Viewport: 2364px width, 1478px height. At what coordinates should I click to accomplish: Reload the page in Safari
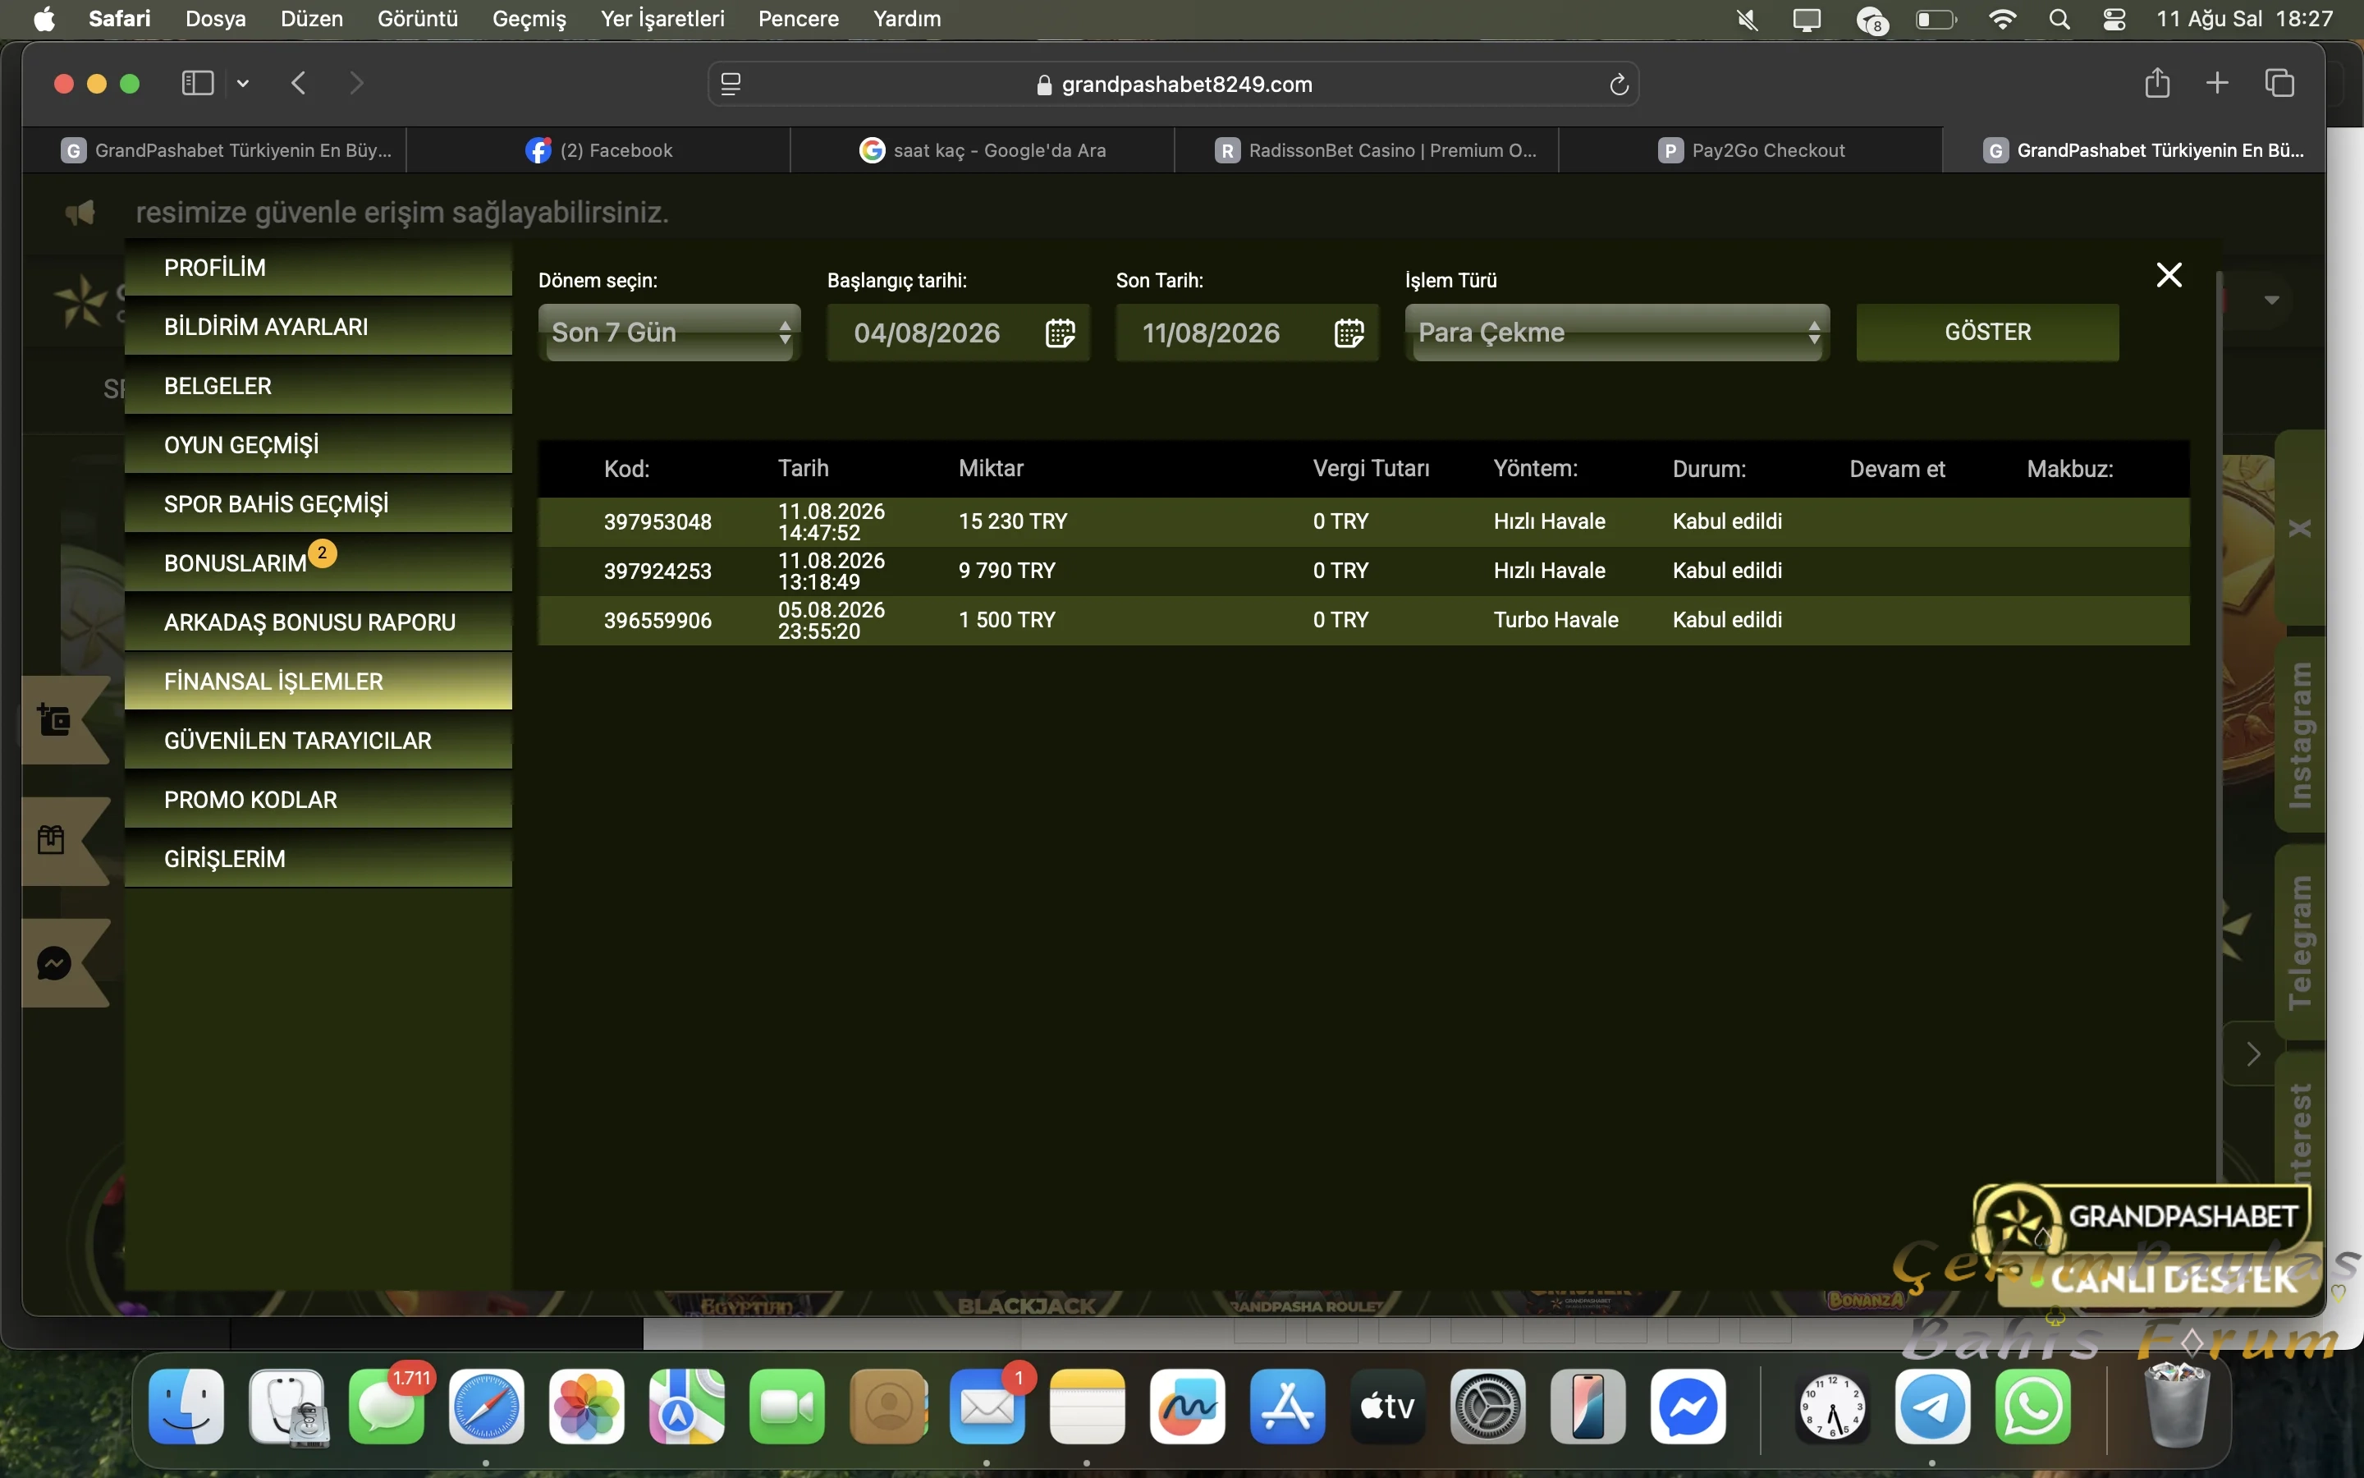click(x=1619, y=85)
